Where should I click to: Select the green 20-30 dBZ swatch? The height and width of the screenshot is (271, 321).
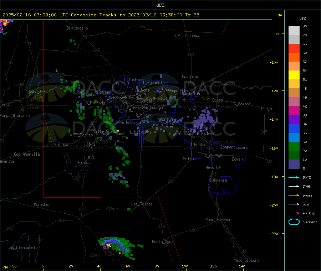tap(294, 146)
